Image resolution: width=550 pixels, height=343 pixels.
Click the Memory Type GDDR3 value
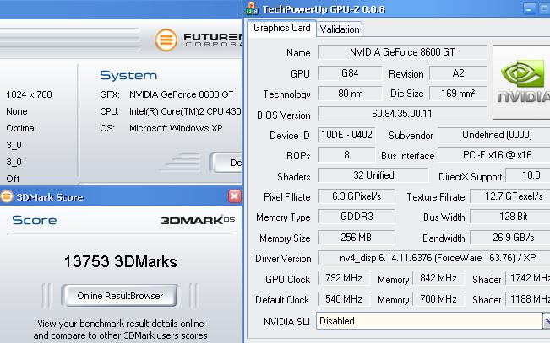(357, 217)
